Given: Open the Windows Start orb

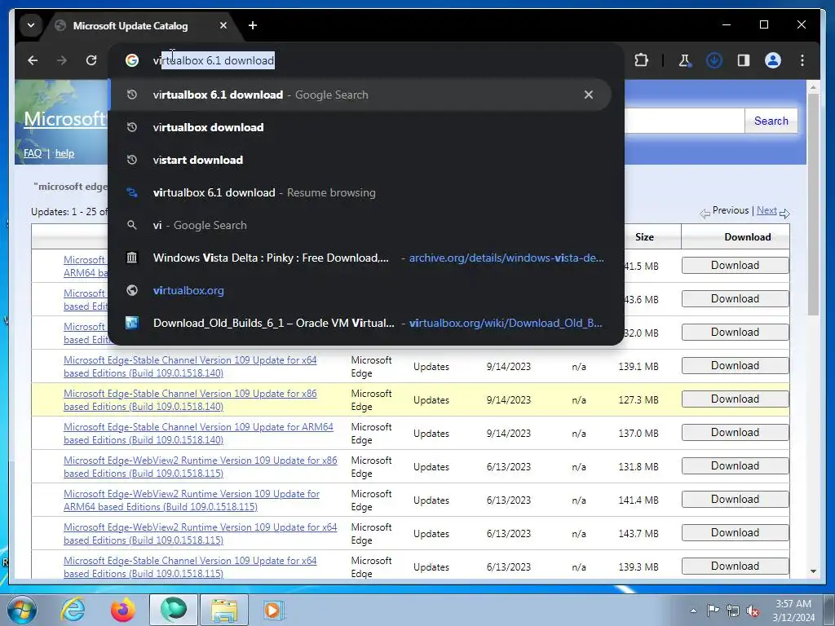Looking at the screenshot, I should 21,610.
